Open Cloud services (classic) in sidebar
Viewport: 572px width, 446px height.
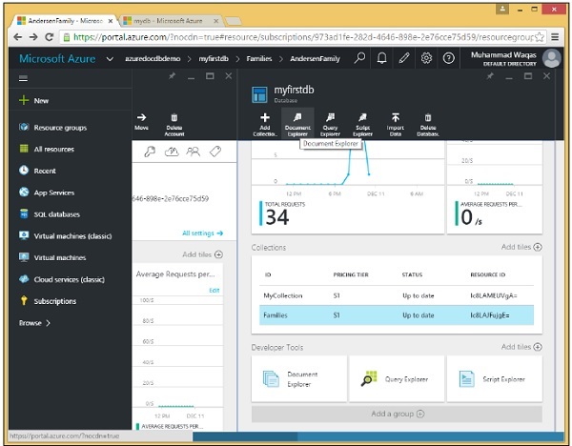[x=62, y=280]
